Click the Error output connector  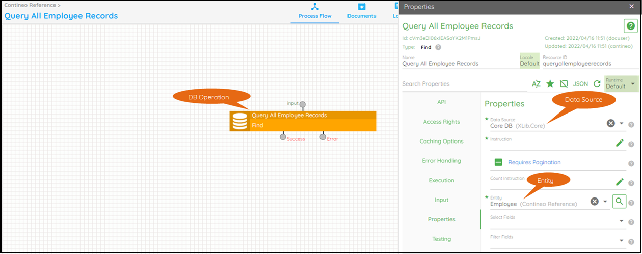[x=323, y=137]
